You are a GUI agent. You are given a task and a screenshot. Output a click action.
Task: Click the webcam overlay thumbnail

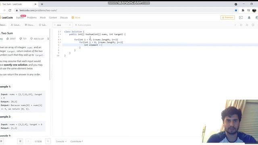tap(230, 121)
